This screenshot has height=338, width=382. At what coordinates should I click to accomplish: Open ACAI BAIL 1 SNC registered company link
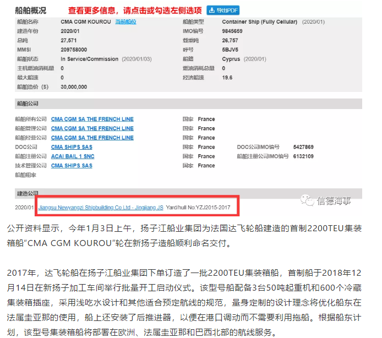pyautogui.click(x=73, y=156)
